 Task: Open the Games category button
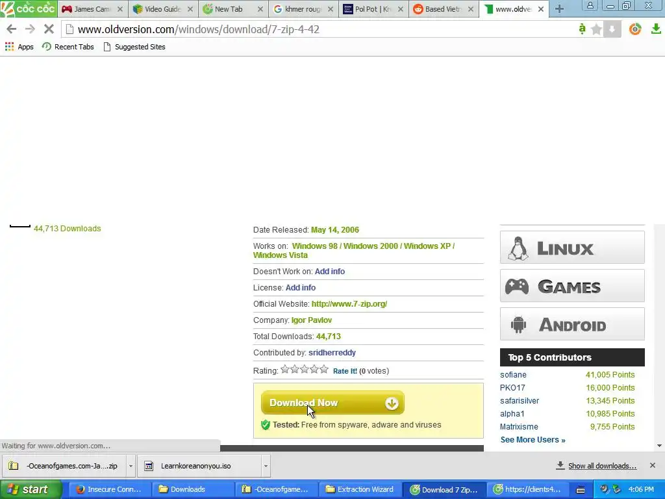click(572, 286)
